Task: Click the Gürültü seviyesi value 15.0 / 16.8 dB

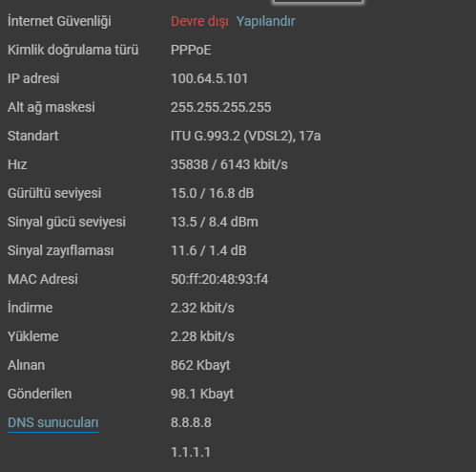Action: [213, 193]
